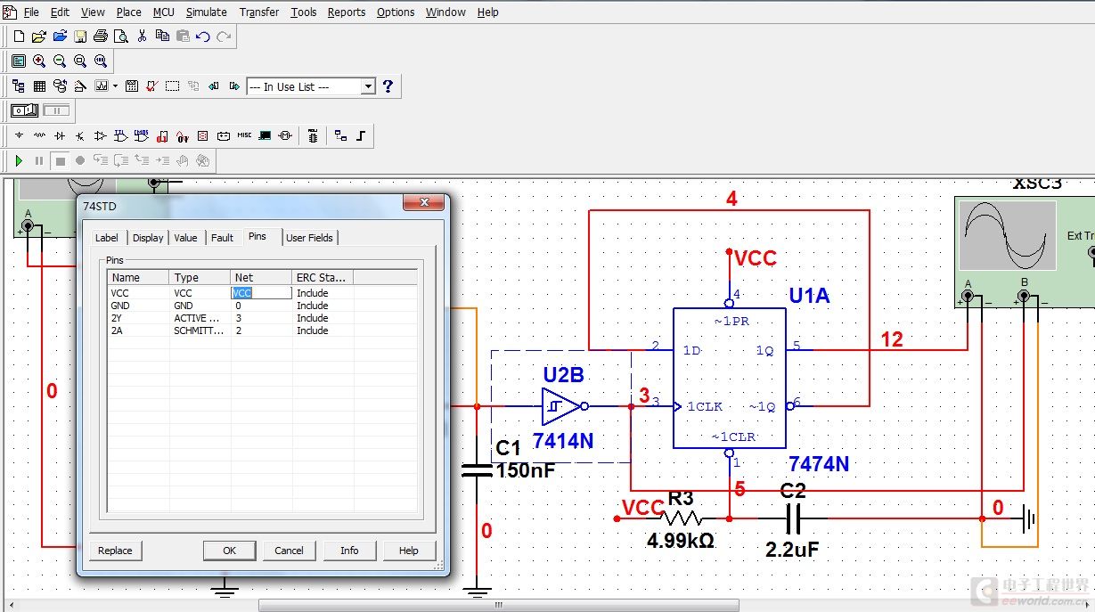
Task: Zoom in on the schematic
Action: click(39, 61)
